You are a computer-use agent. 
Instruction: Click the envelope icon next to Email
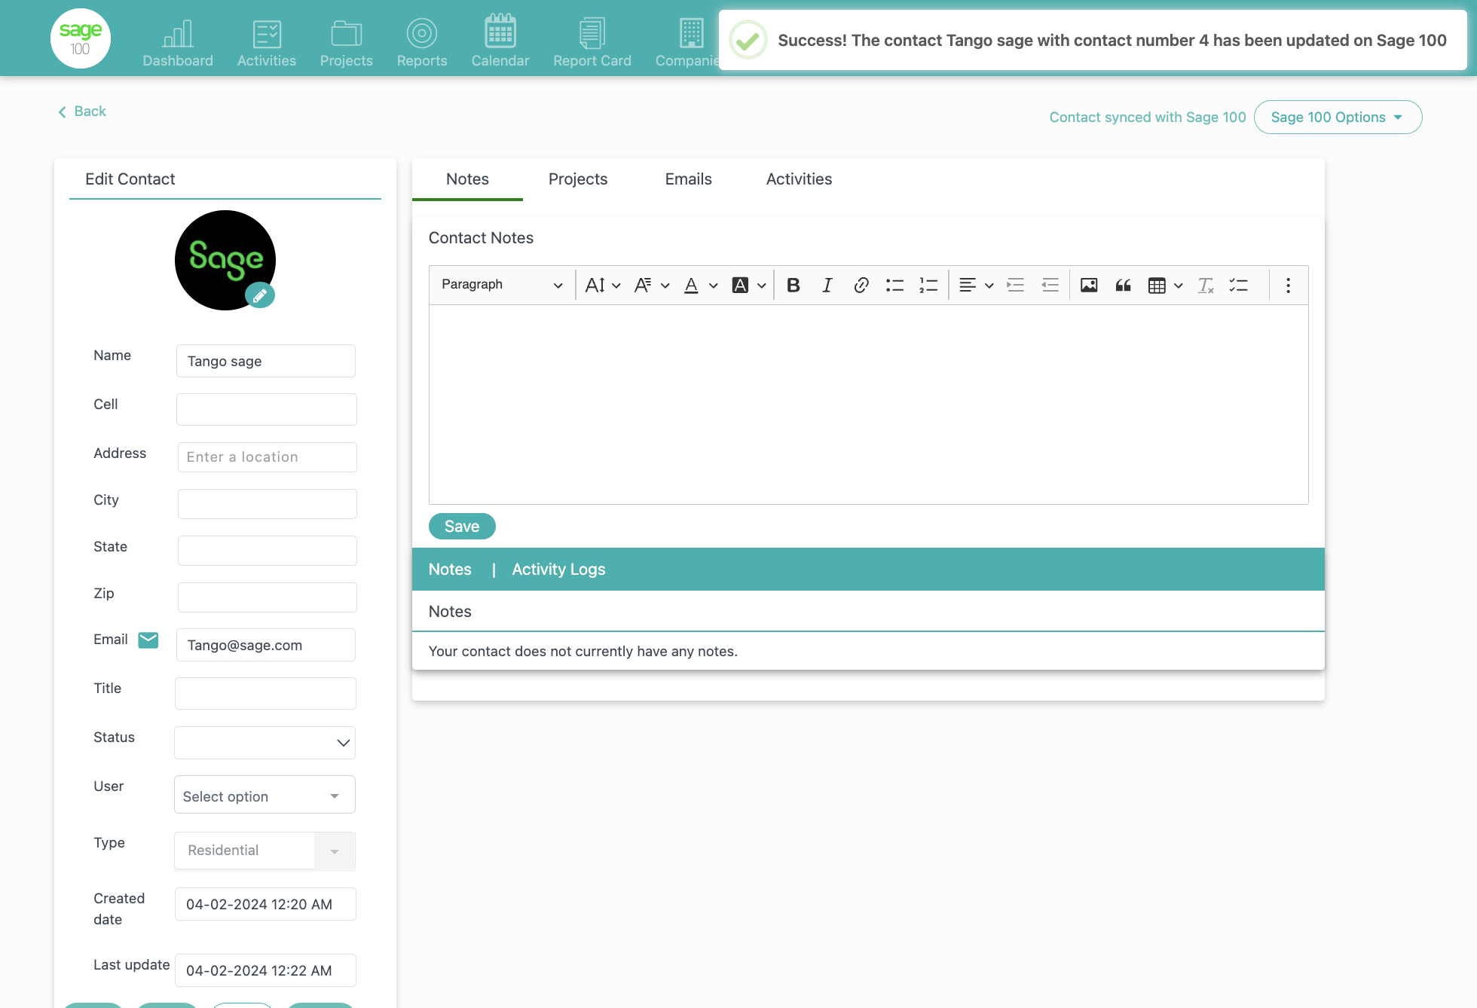pyautogui.click(x=148, y=640)
